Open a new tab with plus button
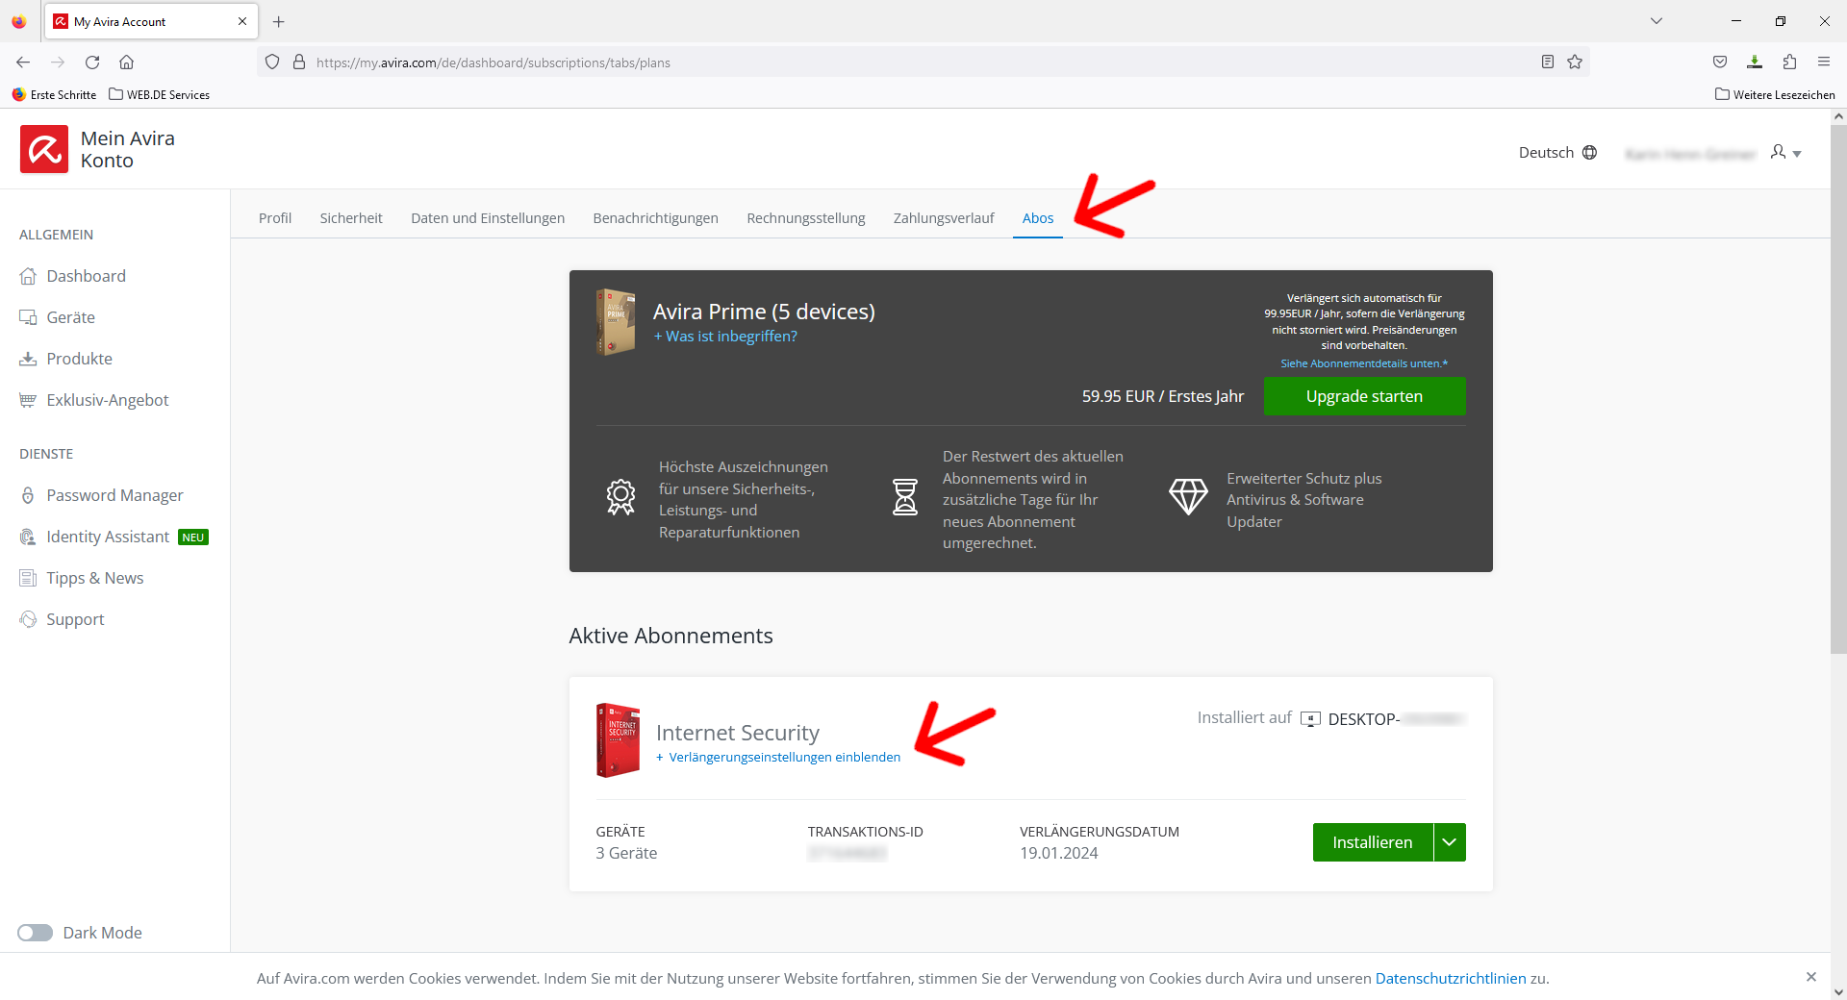 click(279, 21)
